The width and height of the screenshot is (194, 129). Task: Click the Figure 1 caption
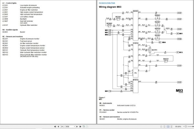pyautogui.click(x=102, y=97)
